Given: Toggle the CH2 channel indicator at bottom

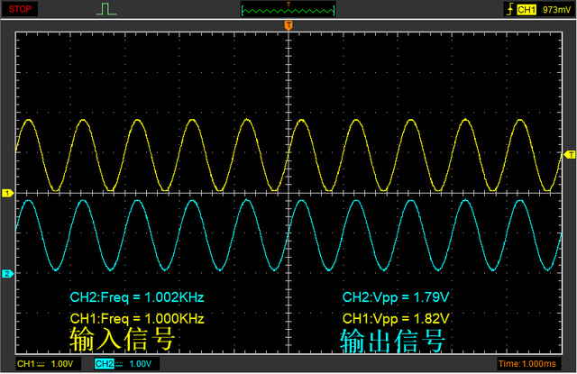Looking at the screenshot, I should pos(105,364).
